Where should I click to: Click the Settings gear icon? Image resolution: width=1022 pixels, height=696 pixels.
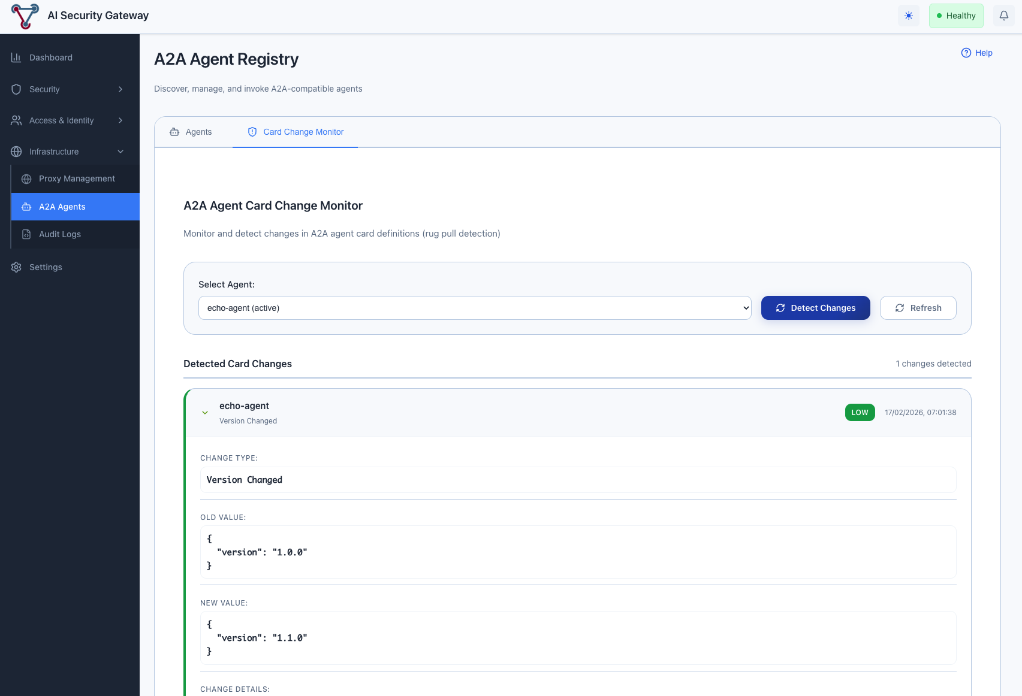click(16, 267)
